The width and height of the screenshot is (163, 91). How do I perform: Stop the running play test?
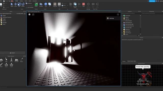pos(84,5)
